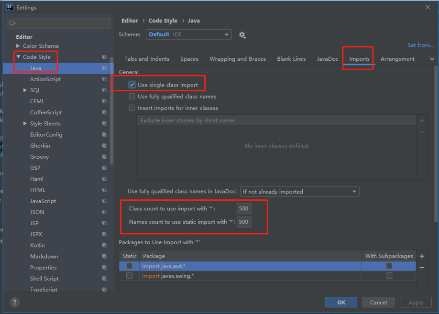439x314 pixels.
Task: Click the copy icon beside Kotlin
Action: [x=104, y=245]
